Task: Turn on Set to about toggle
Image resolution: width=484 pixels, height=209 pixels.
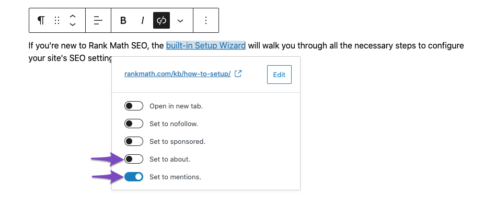Action: [134, 159]
